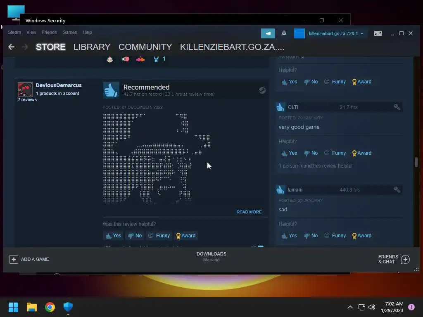
Task: Vote Yes on DeviousDemarcus review helpfulness
Action: coord(113,236)
